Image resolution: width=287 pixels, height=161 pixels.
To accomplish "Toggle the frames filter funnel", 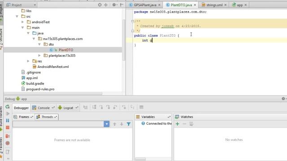I will point(129,124).
